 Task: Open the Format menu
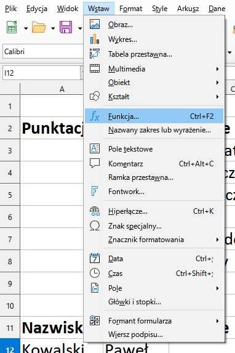click(130, 9)
